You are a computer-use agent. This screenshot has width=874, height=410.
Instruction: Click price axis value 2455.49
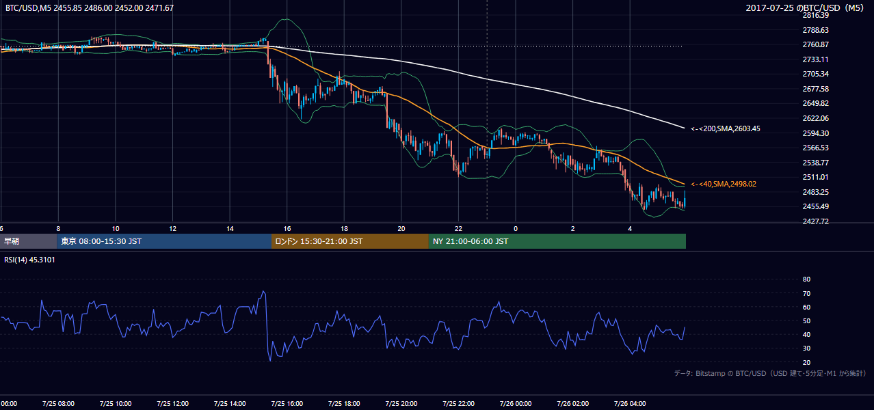coord(815,206)
